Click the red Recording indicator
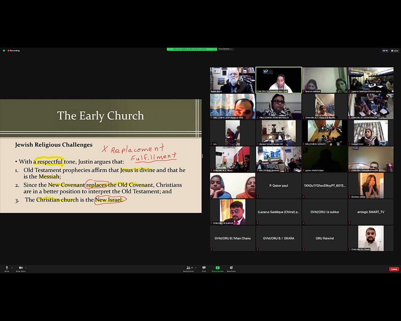401x321 pixels. tap(14, 51)
